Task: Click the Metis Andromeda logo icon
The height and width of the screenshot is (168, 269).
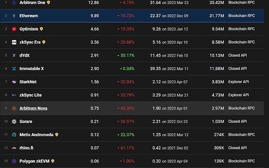Action: [x=14, y=135]
